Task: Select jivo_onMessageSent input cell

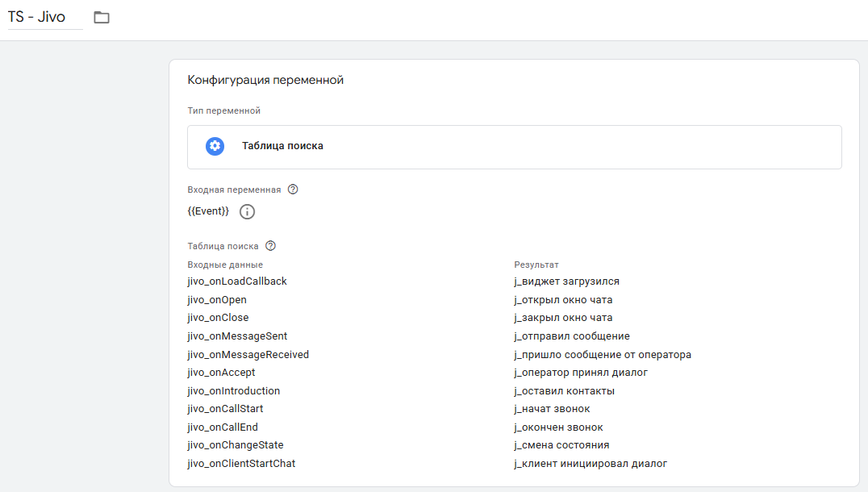Action: [x=237, y=336]
